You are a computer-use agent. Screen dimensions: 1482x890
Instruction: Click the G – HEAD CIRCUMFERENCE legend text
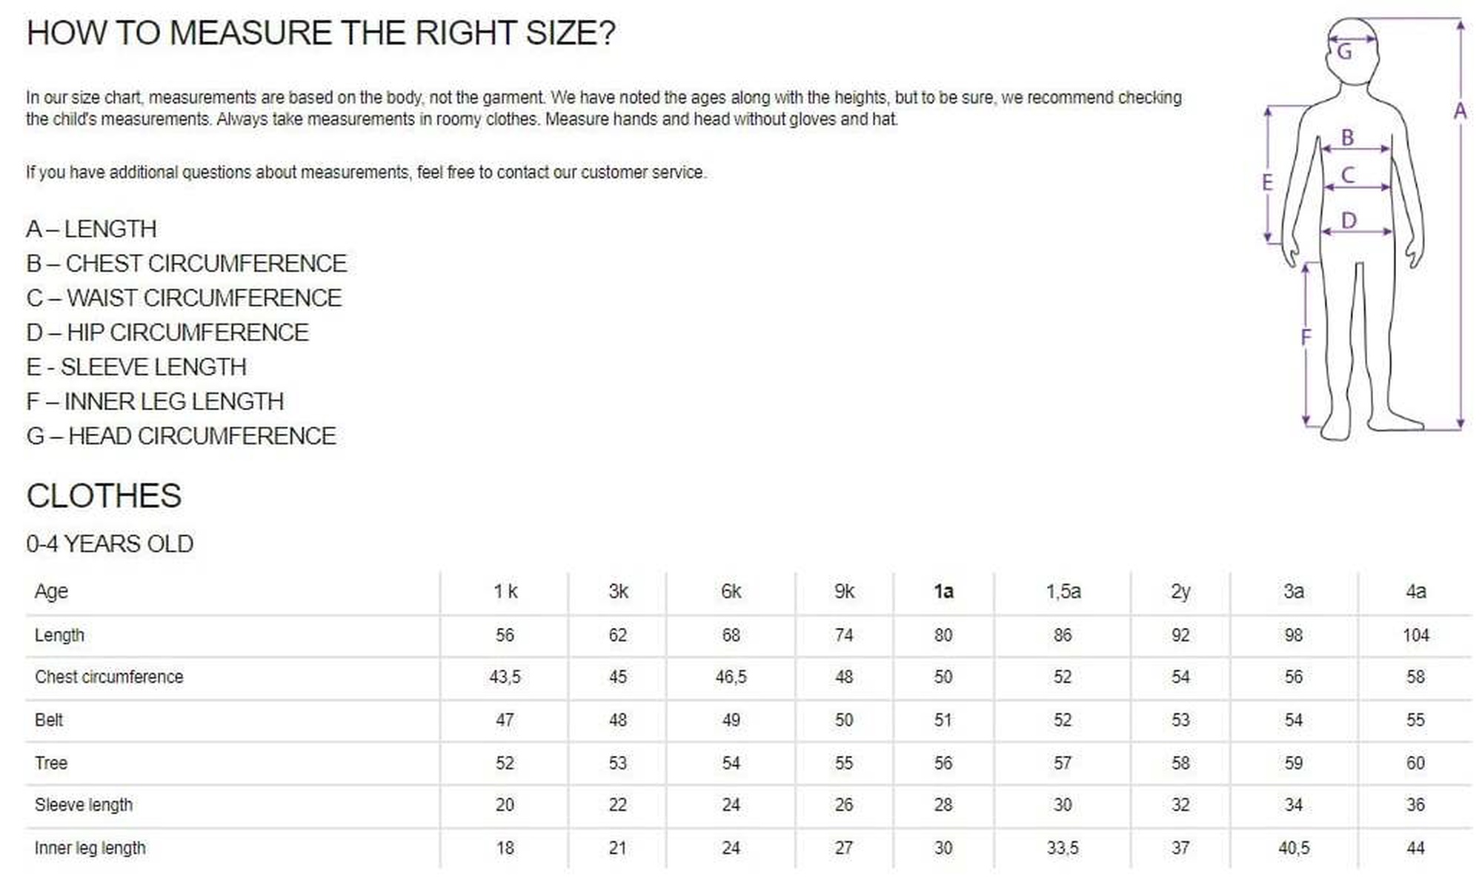[x=181, y=436]
